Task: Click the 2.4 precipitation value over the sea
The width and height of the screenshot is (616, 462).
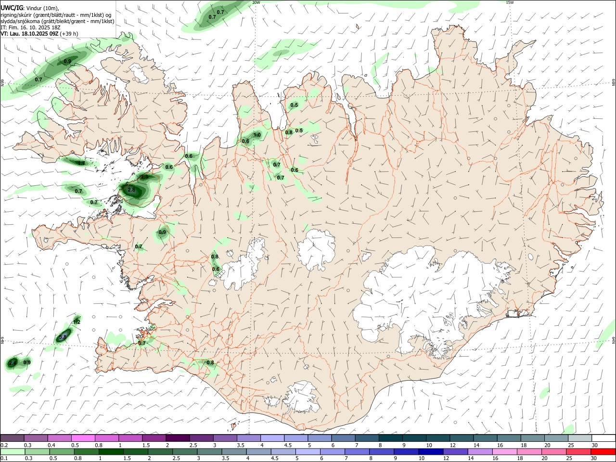Action: (x=13, y=362)
